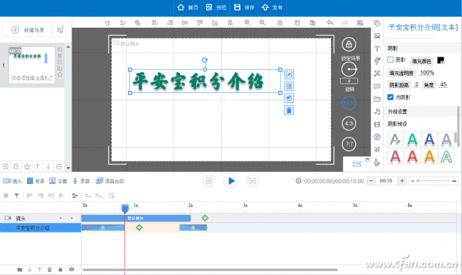Open the 填充颜色 black color swatch
The height and width of the screenshot is (275, 462).
point(440,61)
